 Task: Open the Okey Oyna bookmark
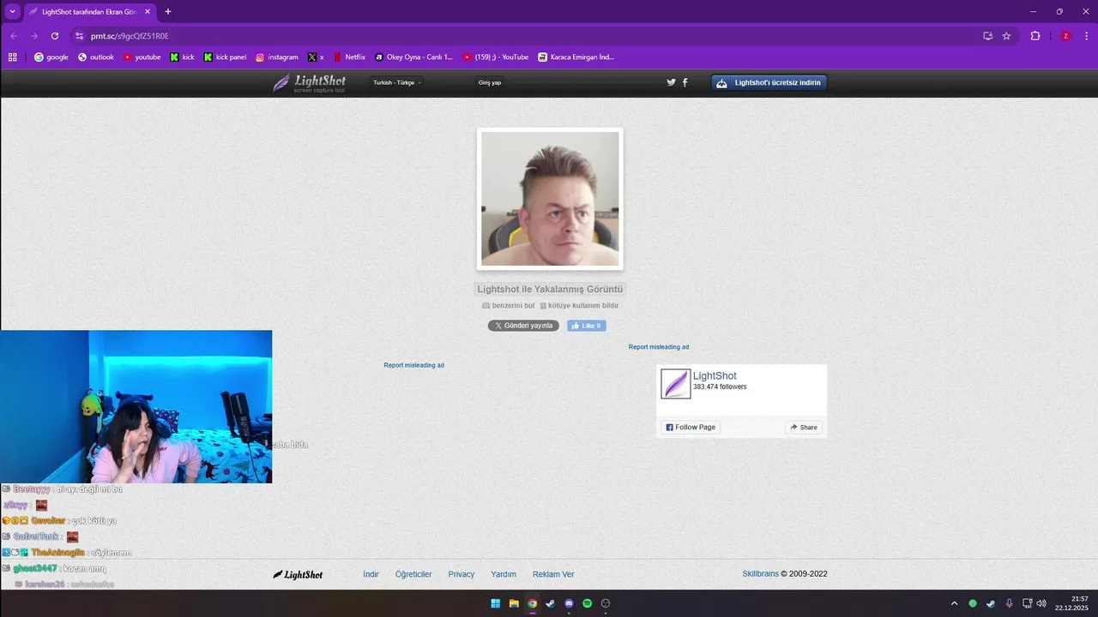(x=413, y=57)
